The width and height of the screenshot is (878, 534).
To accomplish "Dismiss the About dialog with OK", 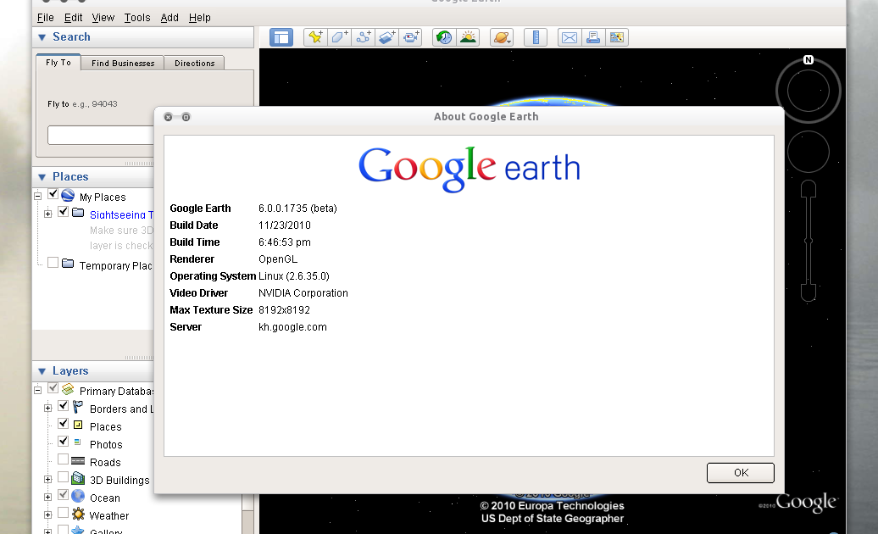I will pyautogui.click(x=739, y=472).
